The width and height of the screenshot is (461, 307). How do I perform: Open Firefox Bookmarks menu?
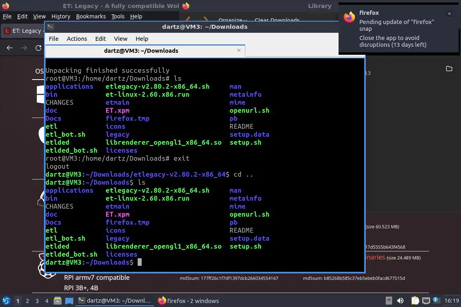coord(91,16)
